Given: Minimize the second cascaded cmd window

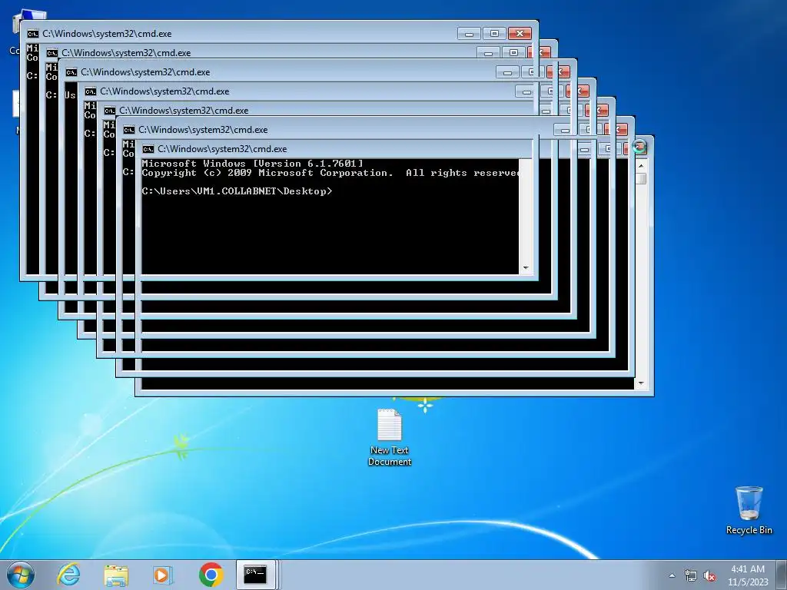Looking at the screenshot, I should [x=488, y=53].
